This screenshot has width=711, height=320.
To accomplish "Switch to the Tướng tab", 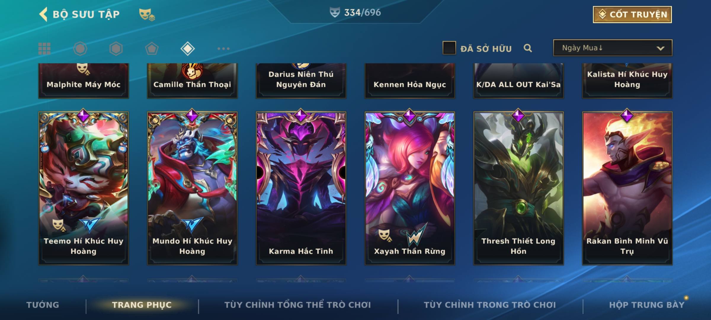I will [43, 305].
